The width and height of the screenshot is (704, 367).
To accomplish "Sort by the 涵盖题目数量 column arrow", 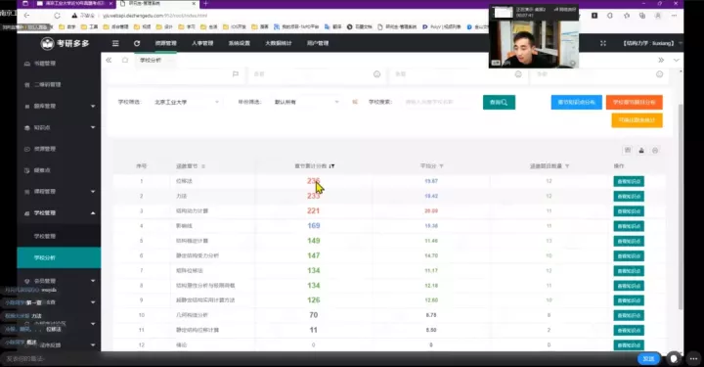I will (567, 166).
